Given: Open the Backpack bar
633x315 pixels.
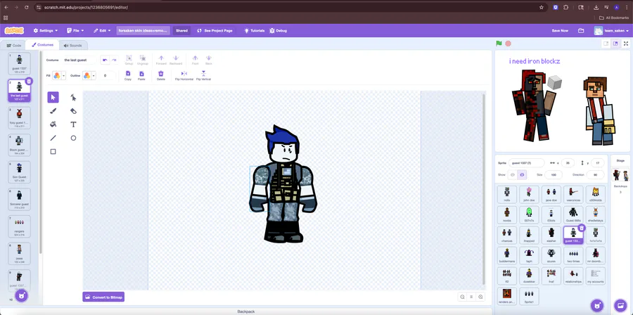Looking at the screenshot, I should 246,311.
